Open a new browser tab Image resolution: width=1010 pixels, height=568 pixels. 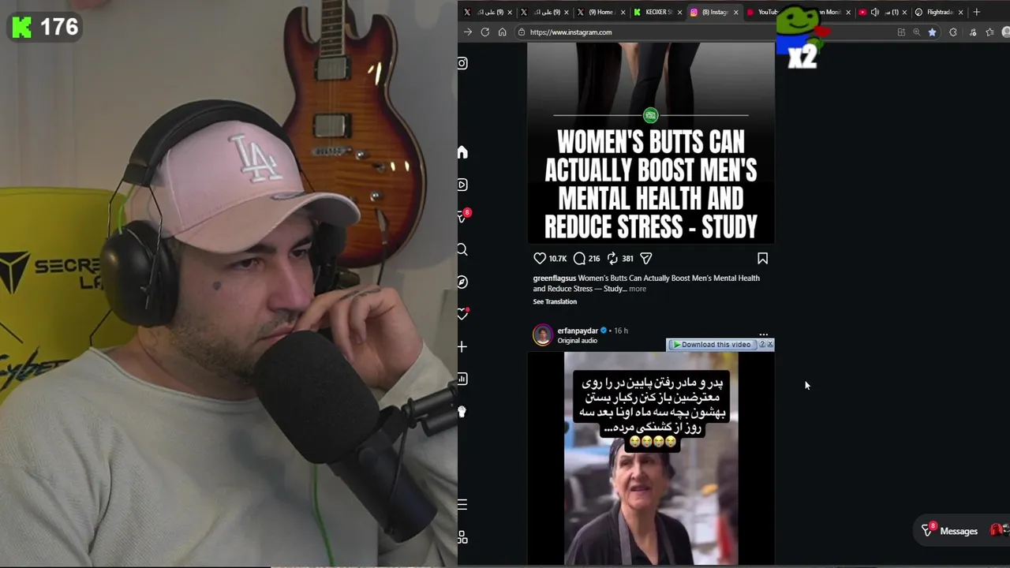click(x=976, y=12)
